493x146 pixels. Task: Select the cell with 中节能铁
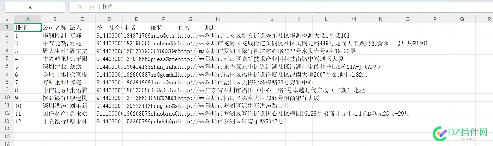(x=55, y=43)
